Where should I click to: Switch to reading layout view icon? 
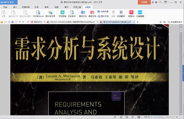(x=121, y=117)
